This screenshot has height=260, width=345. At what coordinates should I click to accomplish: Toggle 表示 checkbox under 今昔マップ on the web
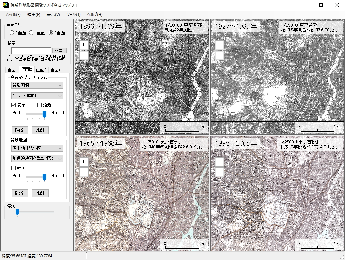click(x=18, y=105)
